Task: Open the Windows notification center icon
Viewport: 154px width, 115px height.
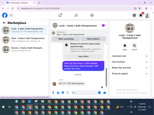Action: (x=150, y=107)
